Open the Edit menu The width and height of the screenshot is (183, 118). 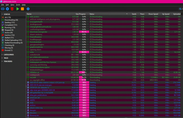[7, 5]
